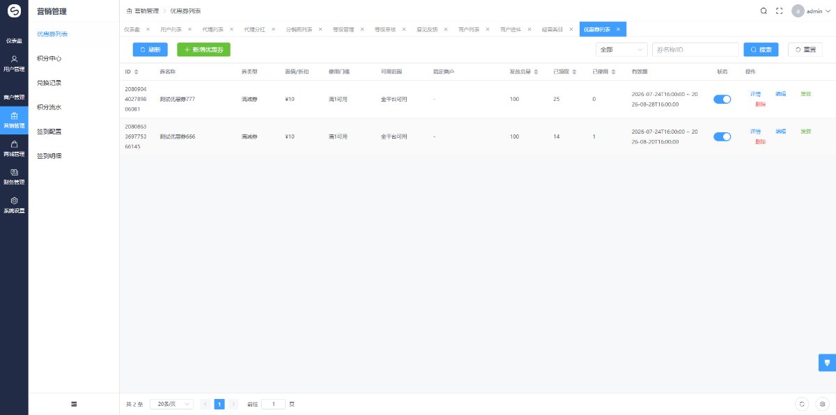
Task: Open 系统设置 gear in the sidebar
Action: pyautogui.click(x=14, y=205)
